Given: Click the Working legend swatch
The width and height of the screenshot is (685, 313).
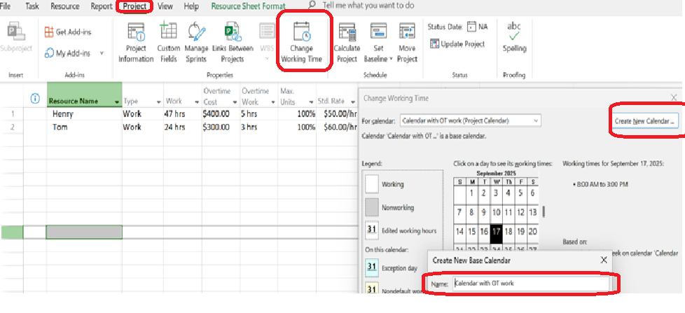Looking at the screenshot, I should (x=372, y=183).
